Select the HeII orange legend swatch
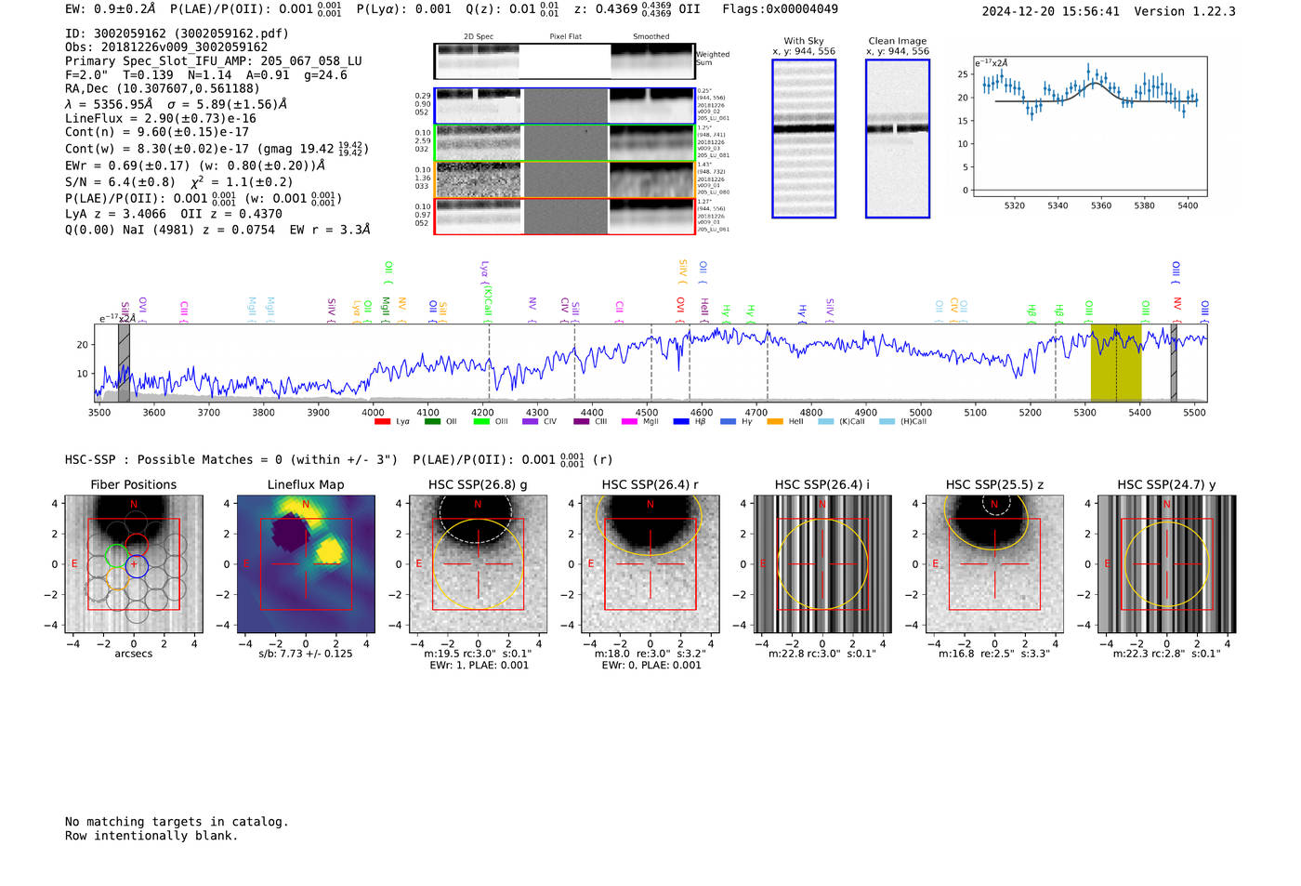The height and width of the screenshot is (886, 1301). (x=775, y=422)
